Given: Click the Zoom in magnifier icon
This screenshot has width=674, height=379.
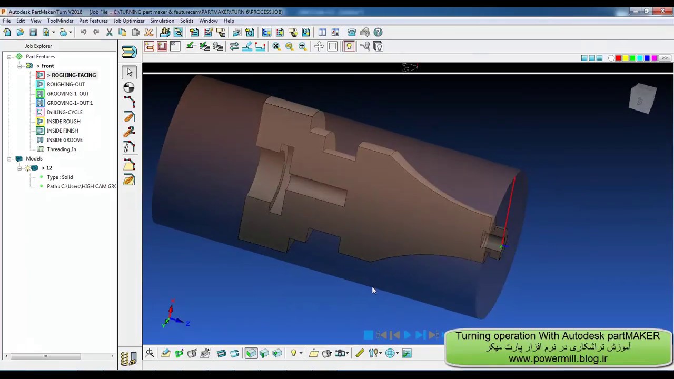Looking at the screenshot, I should tap(302, 46).
